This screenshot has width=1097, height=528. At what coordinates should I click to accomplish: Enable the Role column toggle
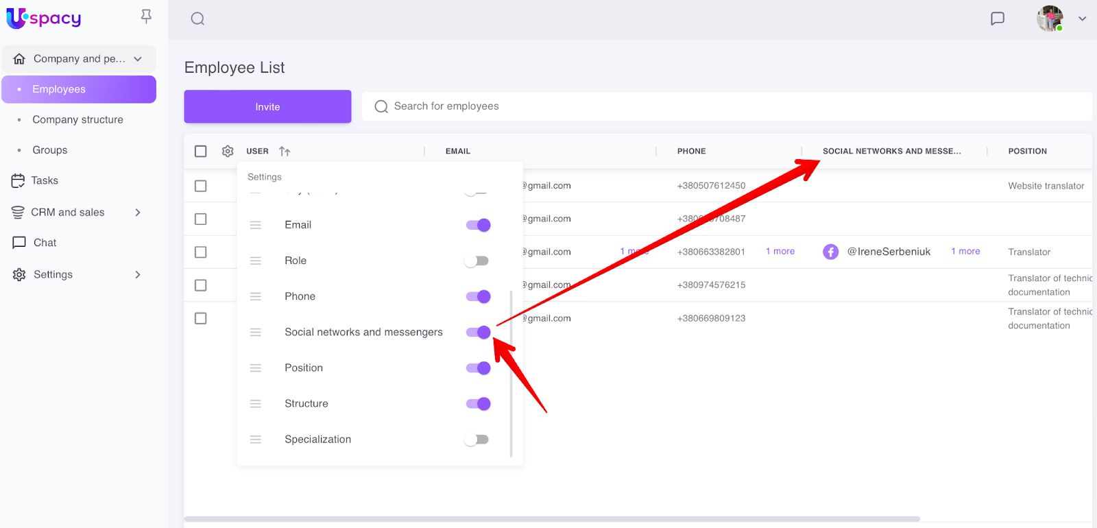[477, 261]
